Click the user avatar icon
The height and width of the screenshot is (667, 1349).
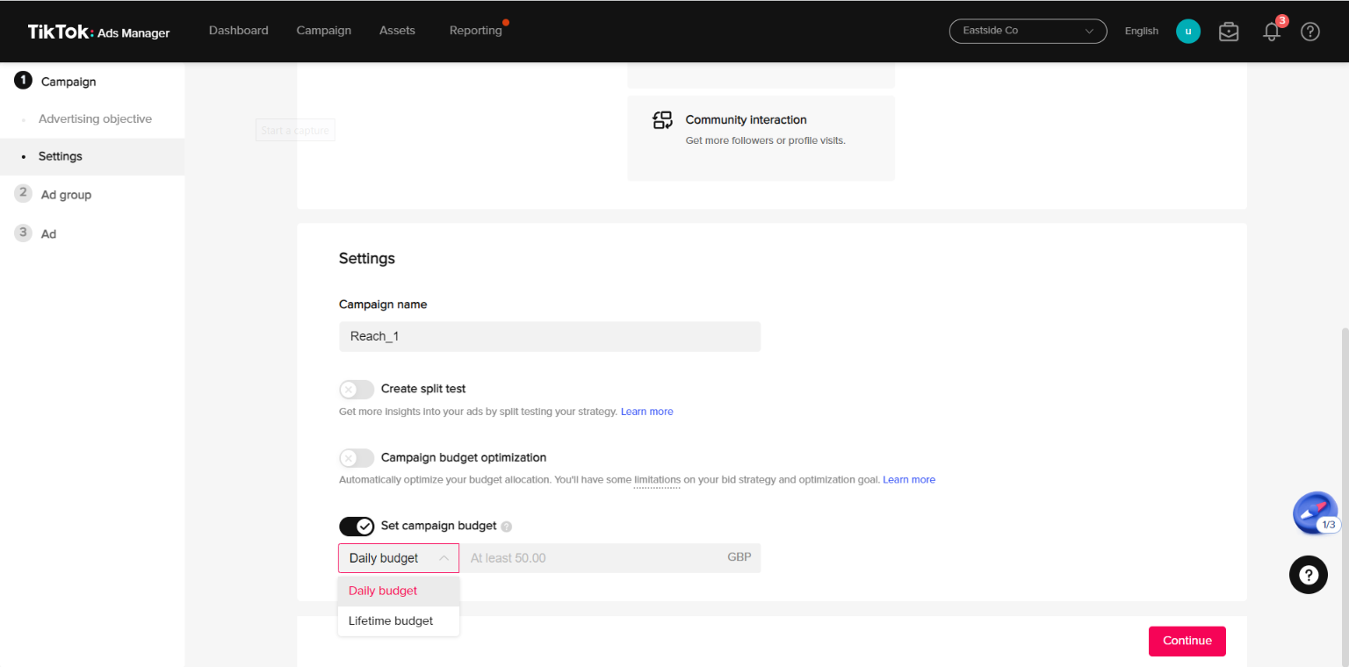tap(1188, 32)
